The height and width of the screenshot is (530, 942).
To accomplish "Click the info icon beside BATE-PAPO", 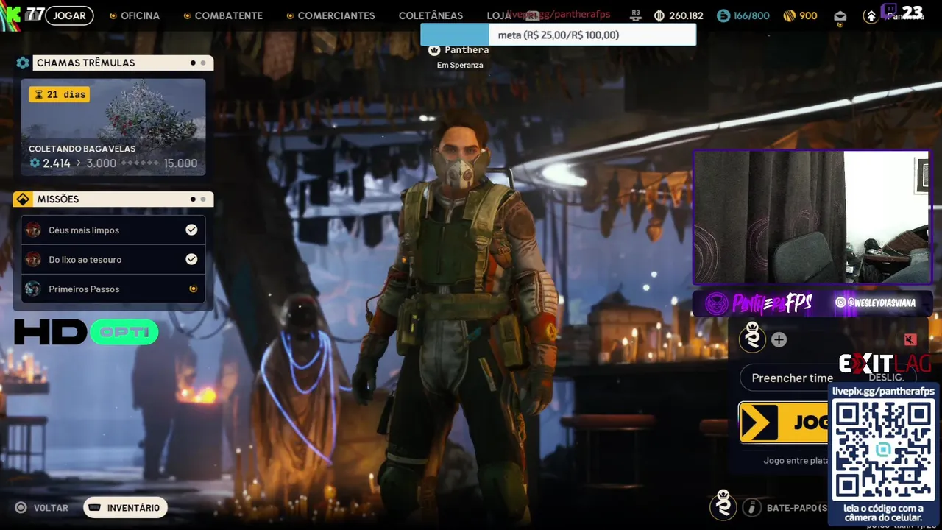I will click(751, 507).
